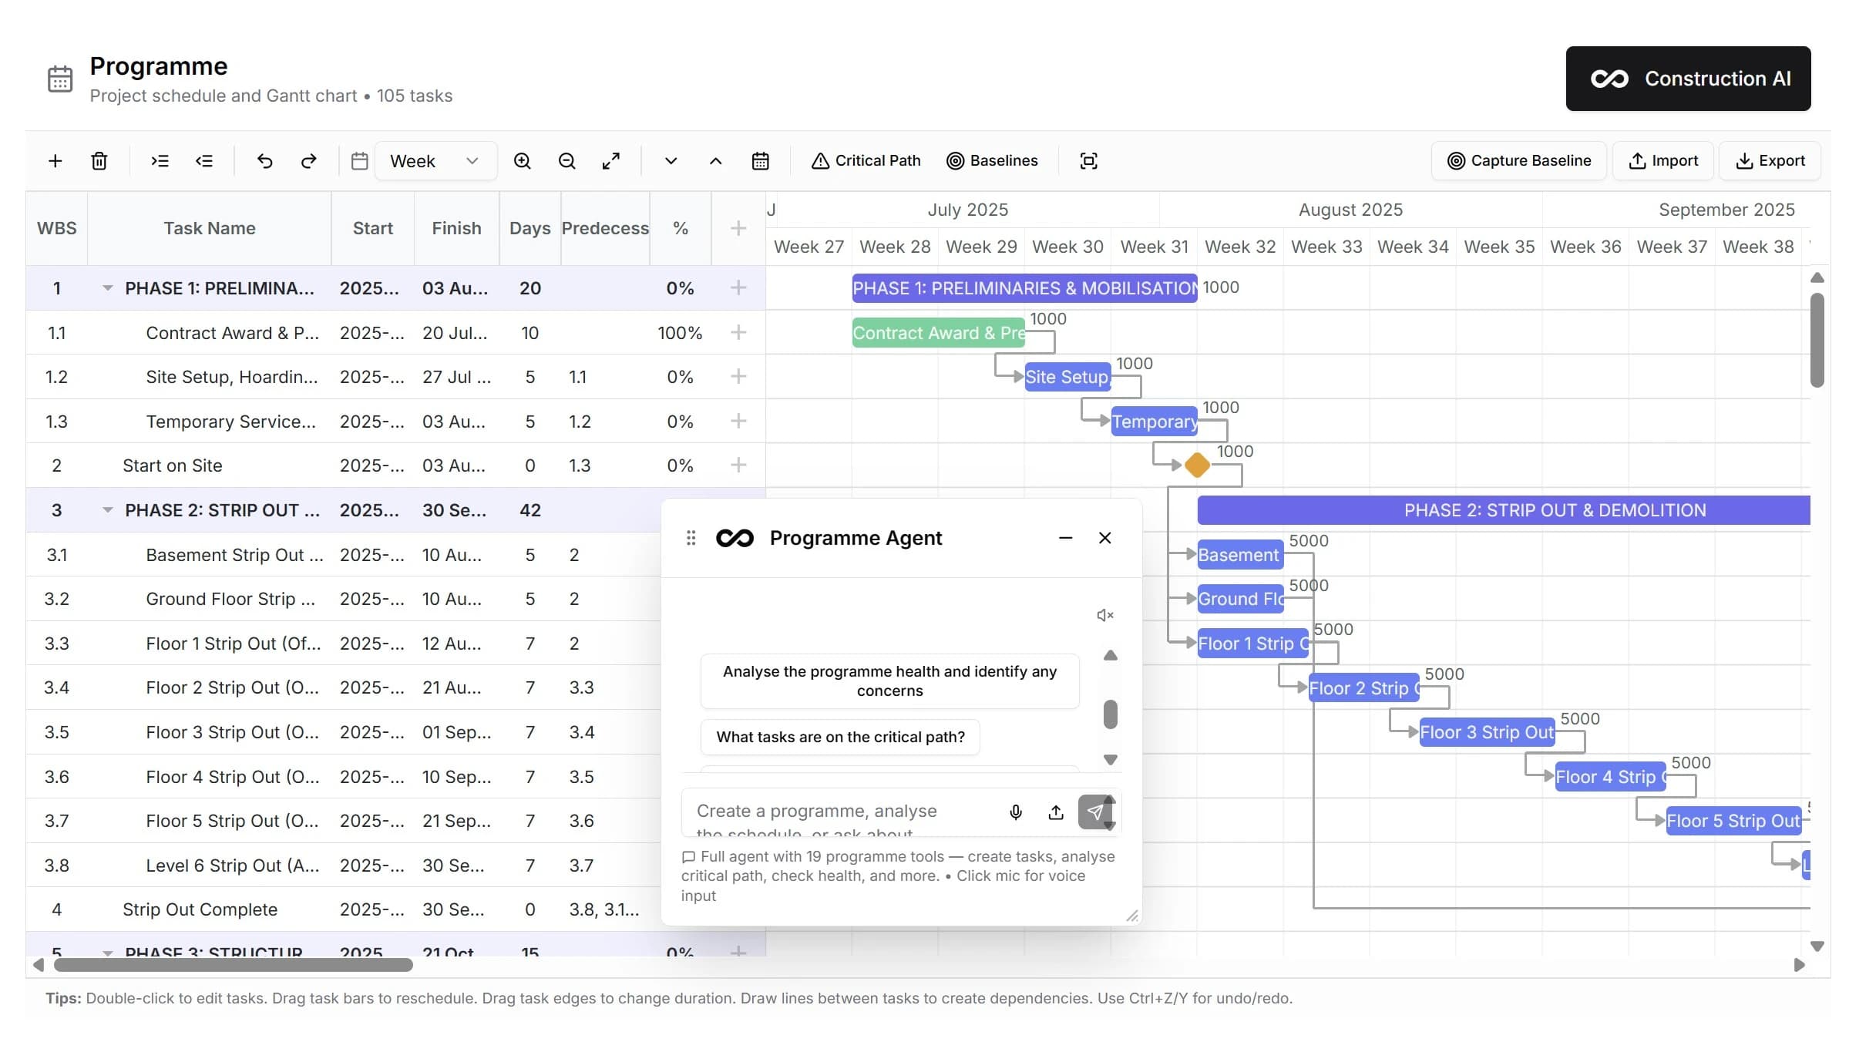Screen dimensions: 1849x1052
Task: Outdent the selected task
Action: point(205,160)
